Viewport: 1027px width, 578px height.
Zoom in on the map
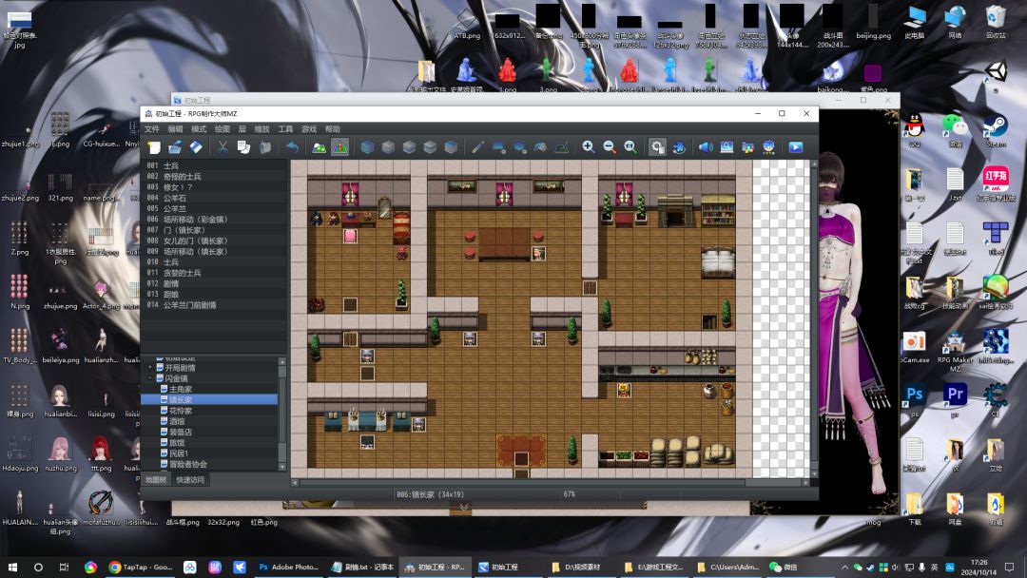tap(589, 147)
